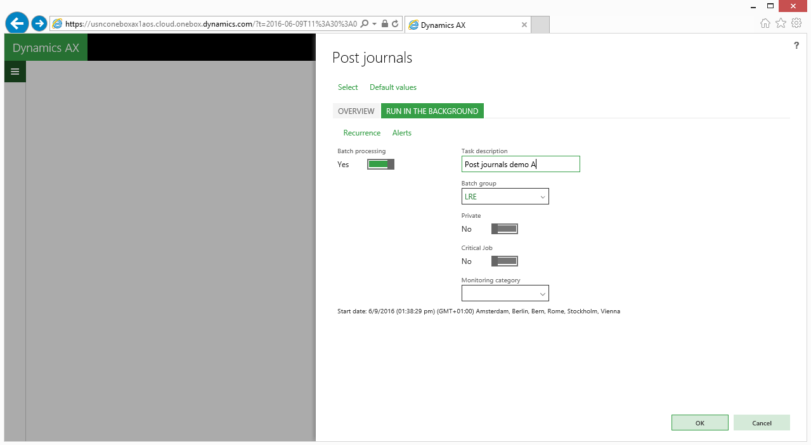Refresh the page with the reload icon
This screenshot has width=811, height=445.
(395, 24)
